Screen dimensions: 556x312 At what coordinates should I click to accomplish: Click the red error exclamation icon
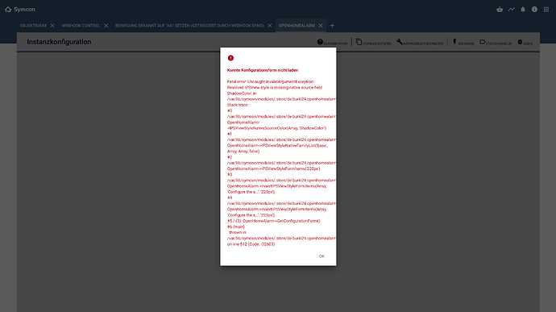pyautogui.click(x=230, y=58)
